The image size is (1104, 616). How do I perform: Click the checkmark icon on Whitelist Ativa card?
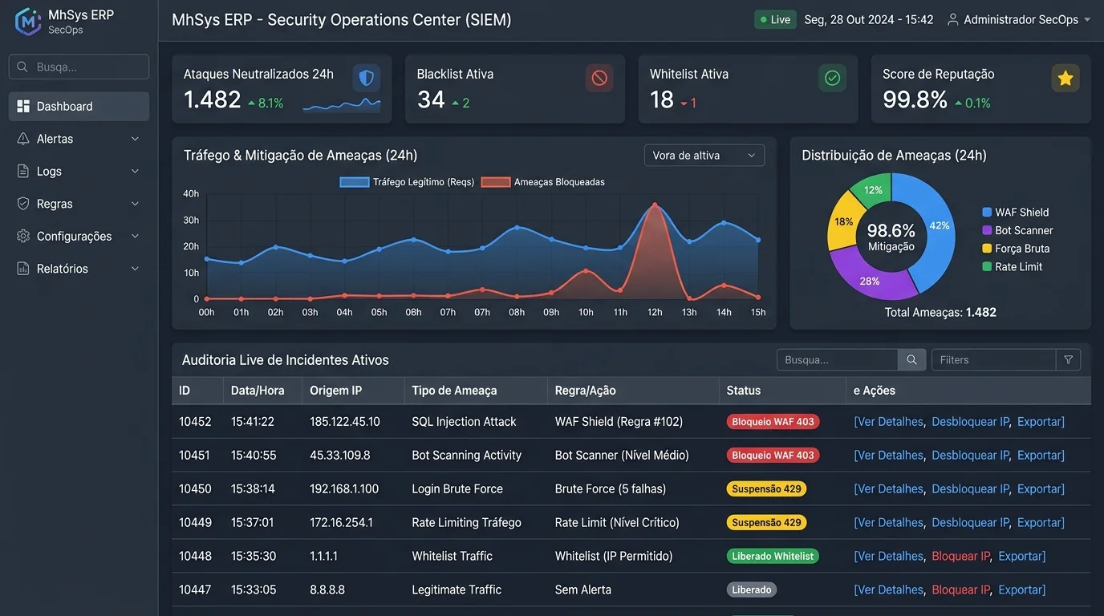click(833, 78)
